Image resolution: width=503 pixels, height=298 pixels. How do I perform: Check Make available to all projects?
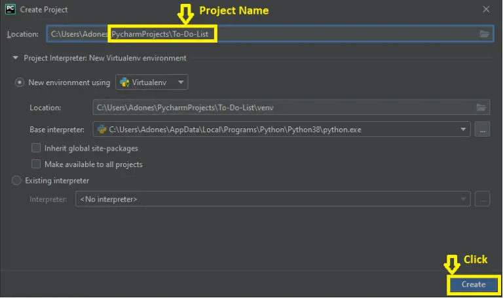point(36,164)
